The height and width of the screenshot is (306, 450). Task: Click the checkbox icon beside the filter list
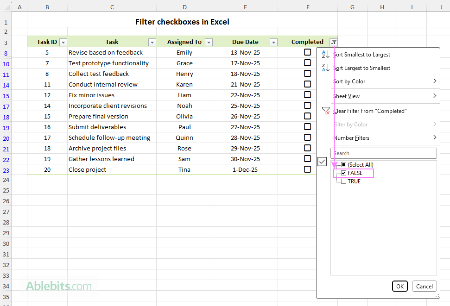322,162
